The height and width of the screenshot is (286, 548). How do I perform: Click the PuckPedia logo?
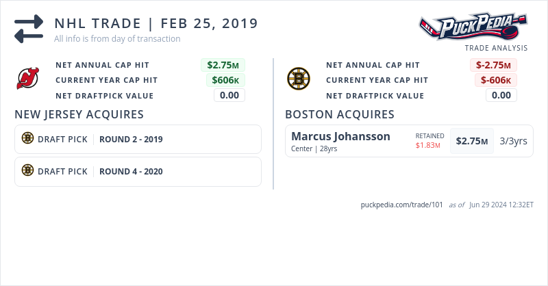click(473, 27)
